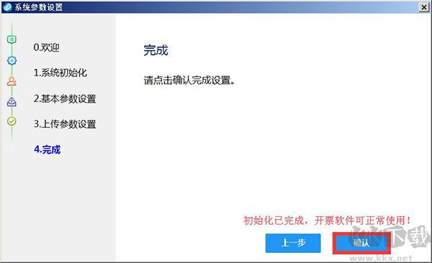The width and height of the screenshot is (432, 263).
Task: Click the green checkmark completion icon
Action: click(x=12, y=121)
